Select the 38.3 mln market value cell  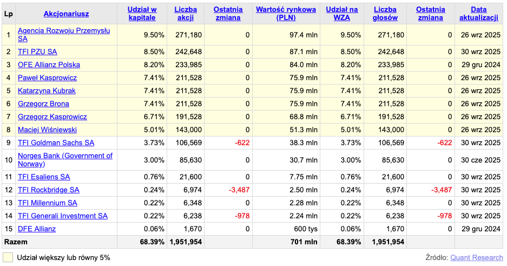[286, 142]
